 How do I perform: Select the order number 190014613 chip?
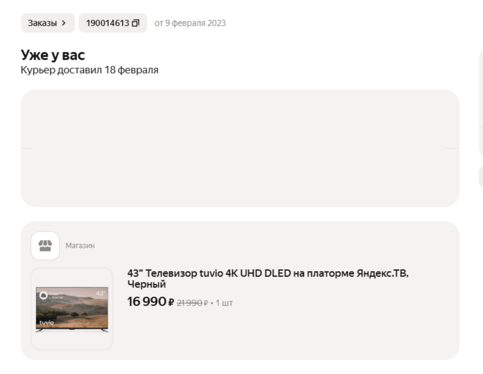tap(108, 23)
